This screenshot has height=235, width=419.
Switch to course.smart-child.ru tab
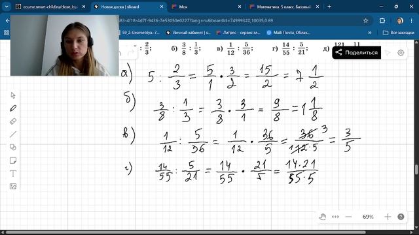pyautogui.click(x=50, y=7)
